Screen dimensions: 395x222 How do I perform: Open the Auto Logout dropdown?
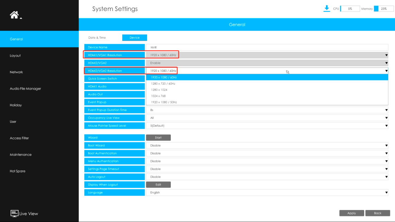(x=267, y=177)
